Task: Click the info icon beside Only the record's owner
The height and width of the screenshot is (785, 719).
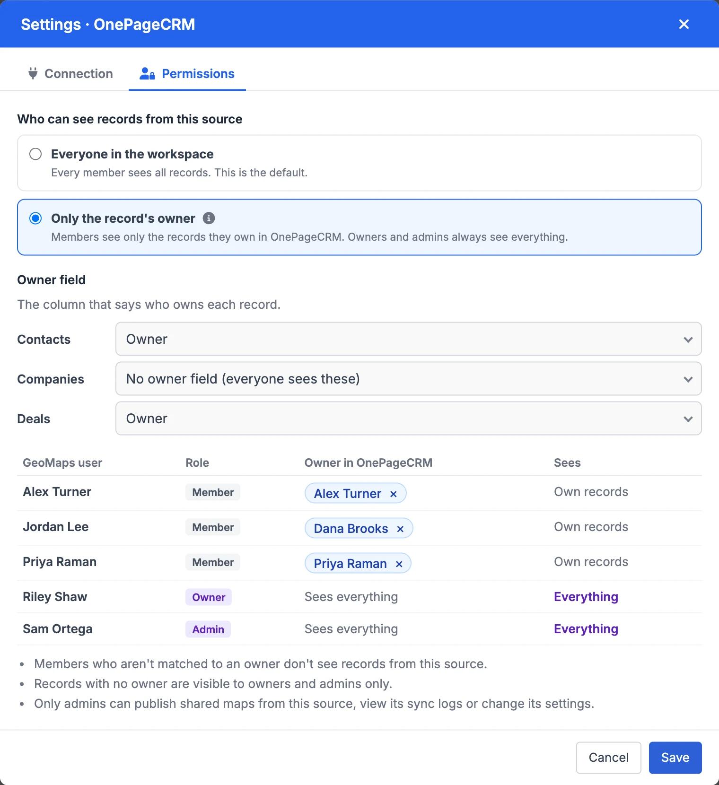Action: click(209, 218)
